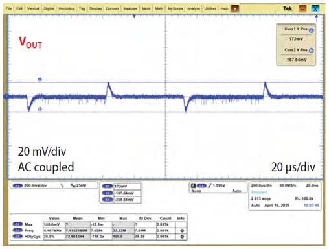Open the Utilities menu

point(210,8)
